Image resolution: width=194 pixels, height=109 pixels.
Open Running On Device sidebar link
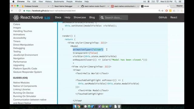click(x=23, y=93)
